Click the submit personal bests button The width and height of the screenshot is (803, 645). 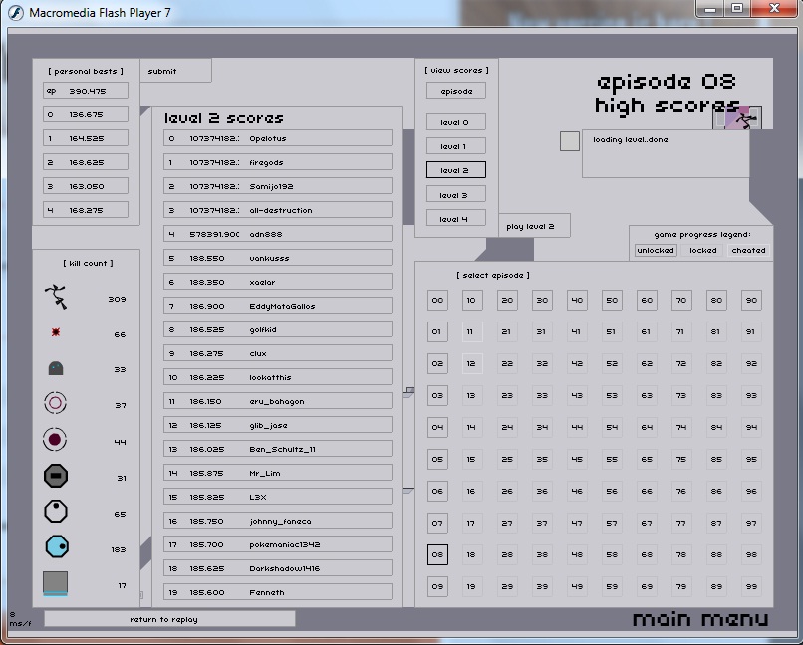point(174,71)
